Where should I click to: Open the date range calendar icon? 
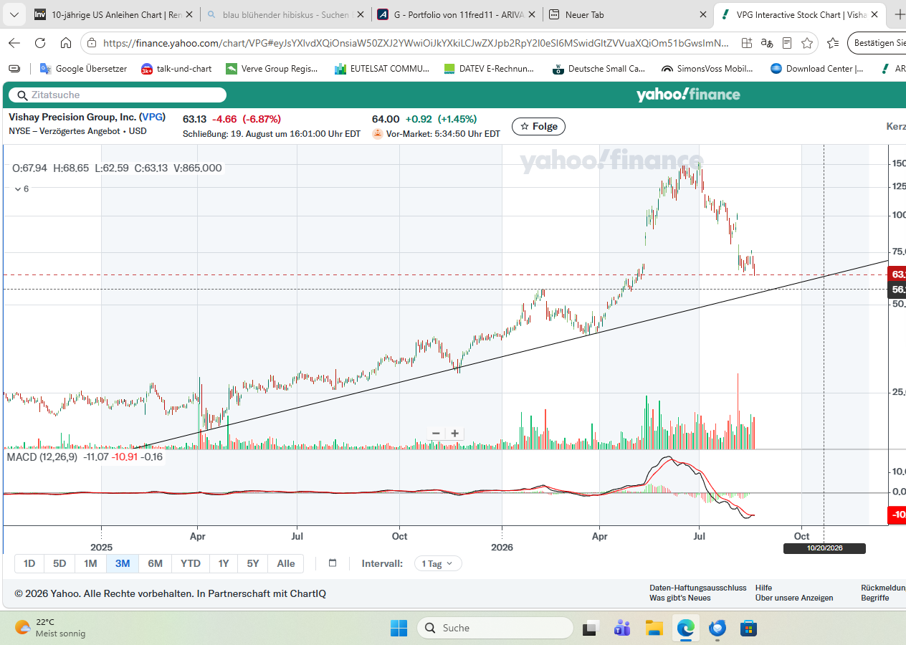pyautogui.click(x=333, y=563)
